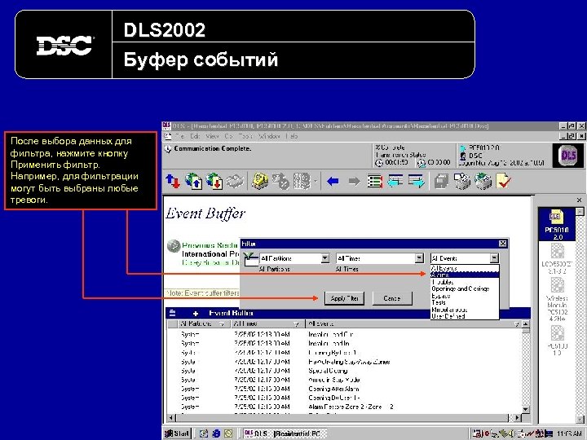Choose User Defined from the events list
Viewport: 587px width, 440px height.
tap(465, 316)
